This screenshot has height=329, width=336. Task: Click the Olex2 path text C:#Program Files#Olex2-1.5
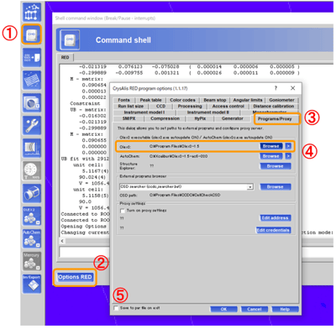pos(175,146)
